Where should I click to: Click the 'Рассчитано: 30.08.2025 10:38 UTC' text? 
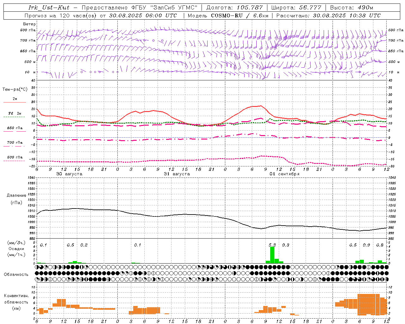point(328,16)
